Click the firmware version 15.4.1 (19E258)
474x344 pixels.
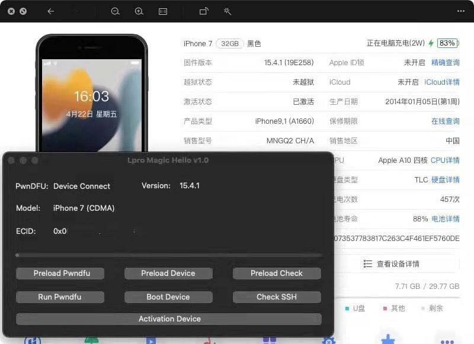click(289, 63)
